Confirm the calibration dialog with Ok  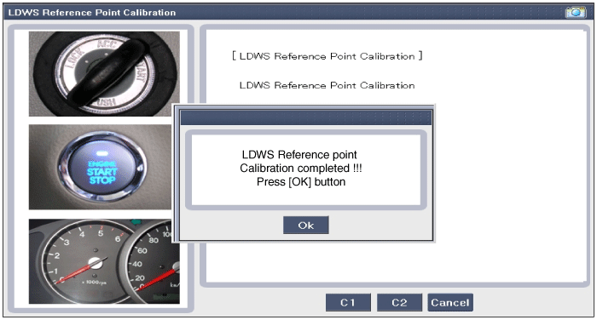(305, 226)
